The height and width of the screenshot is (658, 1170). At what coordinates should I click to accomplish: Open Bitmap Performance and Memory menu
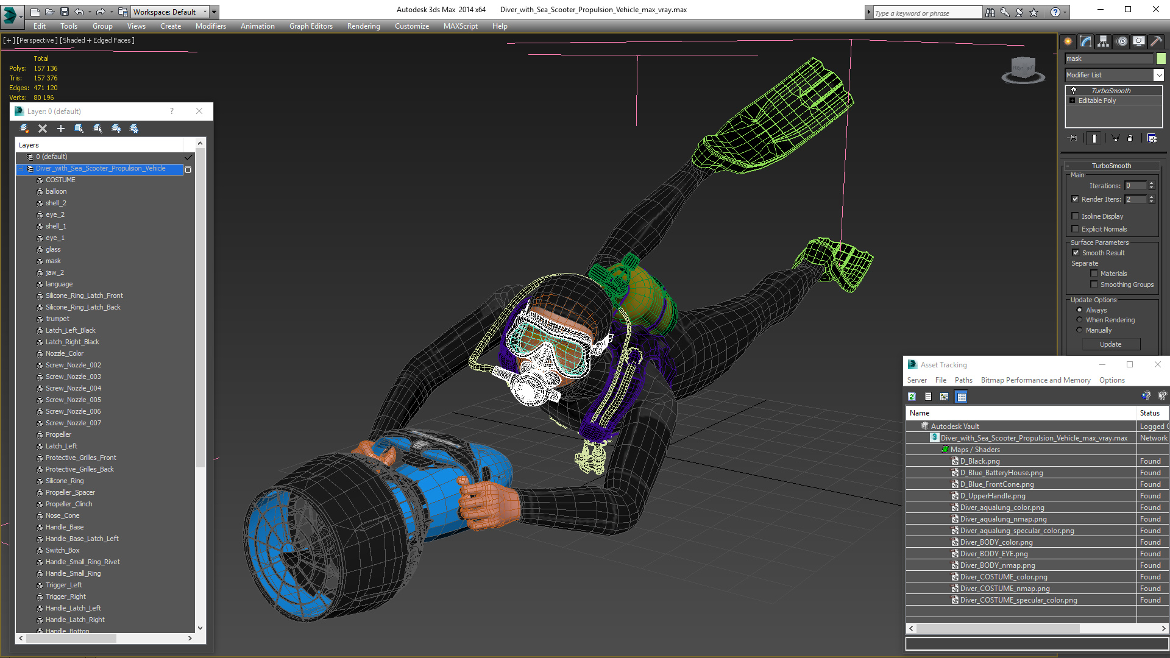[1035, 380]
